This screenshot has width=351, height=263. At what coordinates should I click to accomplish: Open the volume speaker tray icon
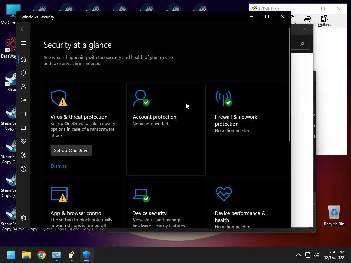coord(316,255)
